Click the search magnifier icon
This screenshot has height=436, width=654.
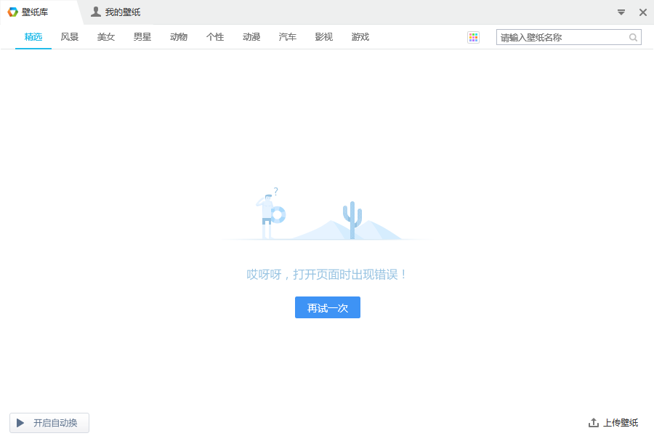point(631,37)
